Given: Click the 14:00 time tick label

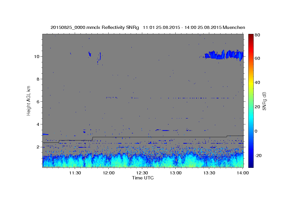Looking at the screenshot, I should (243, 173).
